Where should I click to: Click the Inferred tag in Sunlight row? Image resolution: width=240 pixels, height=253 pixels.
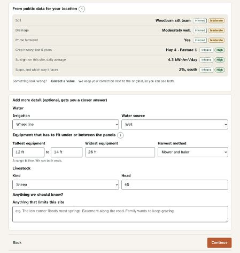pos(206,60)
